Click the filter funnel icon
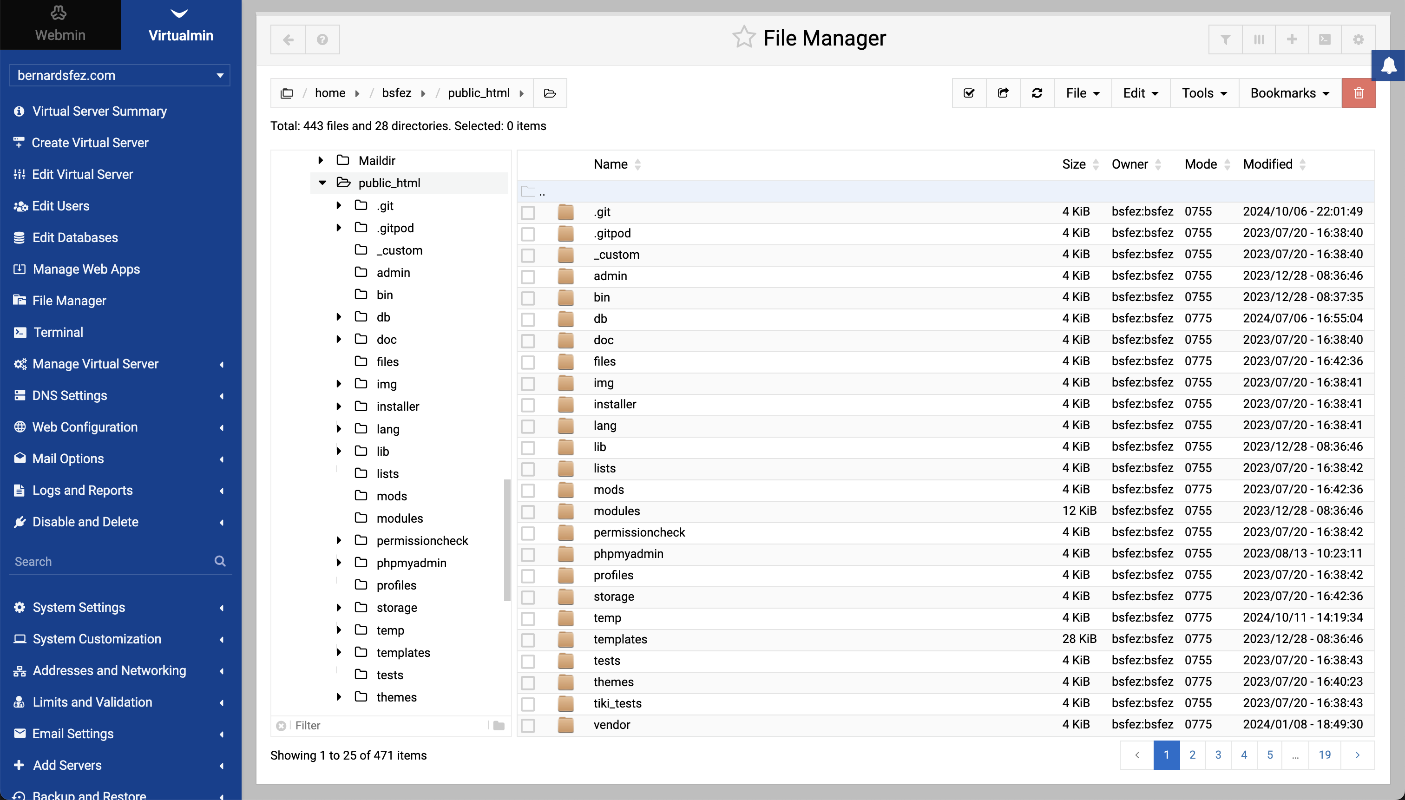This screenshot has height=800, width=1405. [1225, 39]
